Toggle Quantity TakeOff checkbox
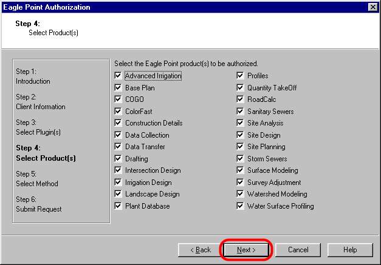 click(x=240, y=87)
